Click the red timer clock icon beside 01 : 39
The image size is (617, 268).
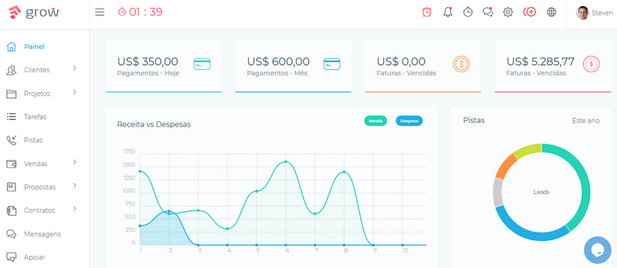pos(122,12)
